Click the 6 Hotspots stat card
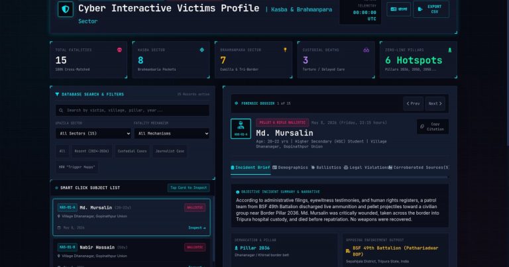 [x=418, y=60]
